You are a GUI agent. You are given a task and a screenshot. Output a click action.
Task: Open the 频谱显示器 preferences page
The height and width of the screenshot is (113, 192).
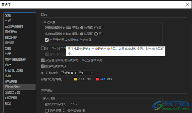[x=13, y=92]
